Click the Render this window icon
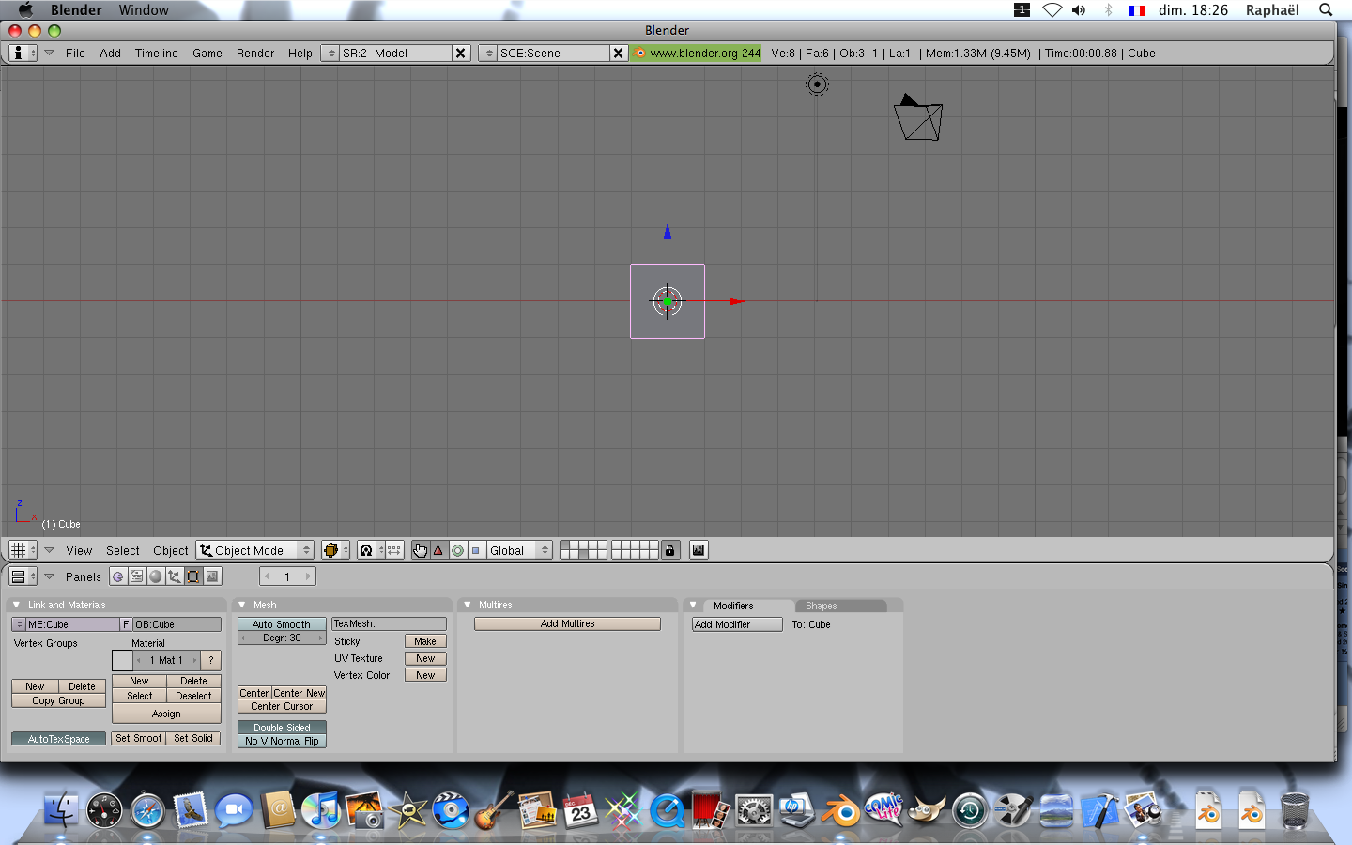Screen dimensions: 1352x845 pos(699,550)
